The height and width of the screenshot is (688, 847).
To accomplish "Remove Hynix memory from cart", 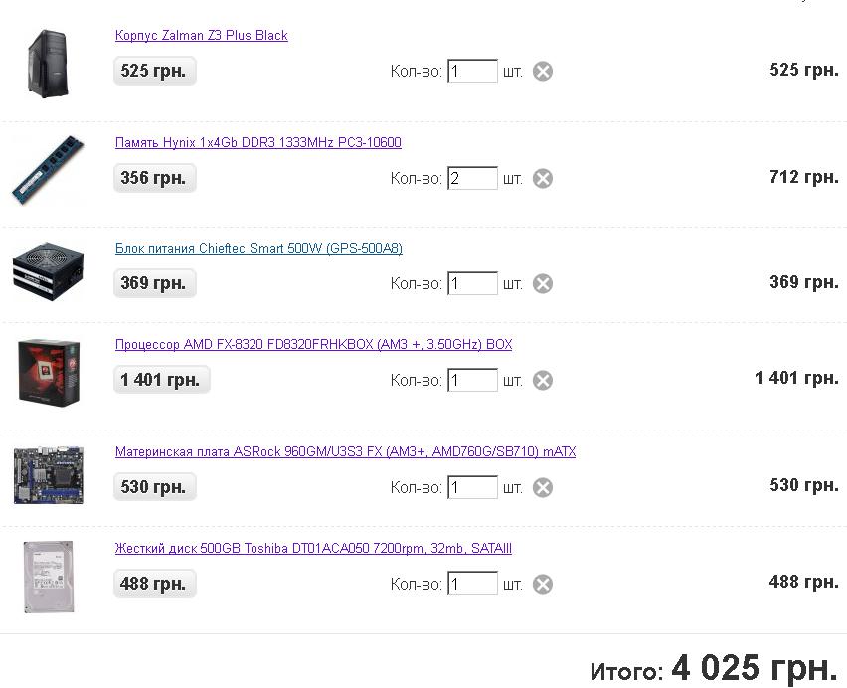I will tap(543, 179).
